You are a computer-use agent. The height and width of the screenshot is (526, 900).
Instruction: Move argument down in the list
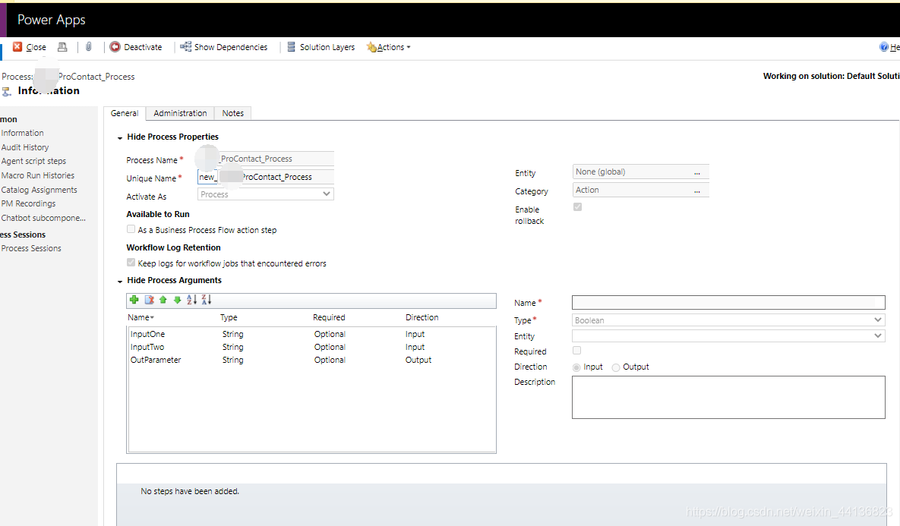point(175,300)
